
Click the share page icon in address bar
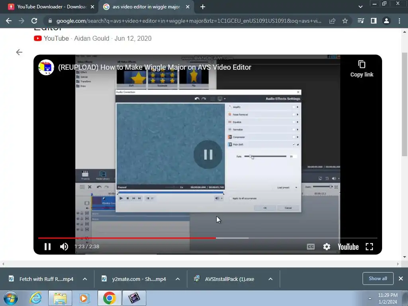point(332,21)
